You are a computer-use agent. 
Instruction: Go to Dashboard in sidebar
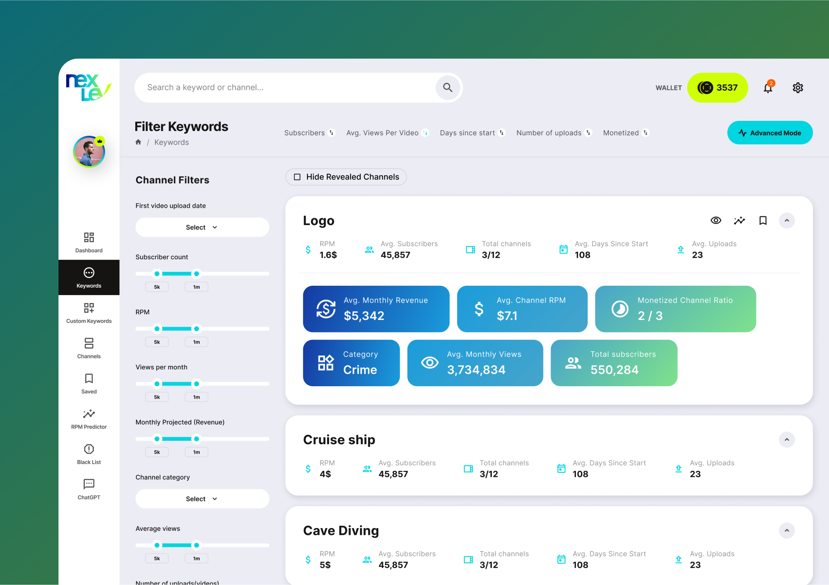coord(89,242)
